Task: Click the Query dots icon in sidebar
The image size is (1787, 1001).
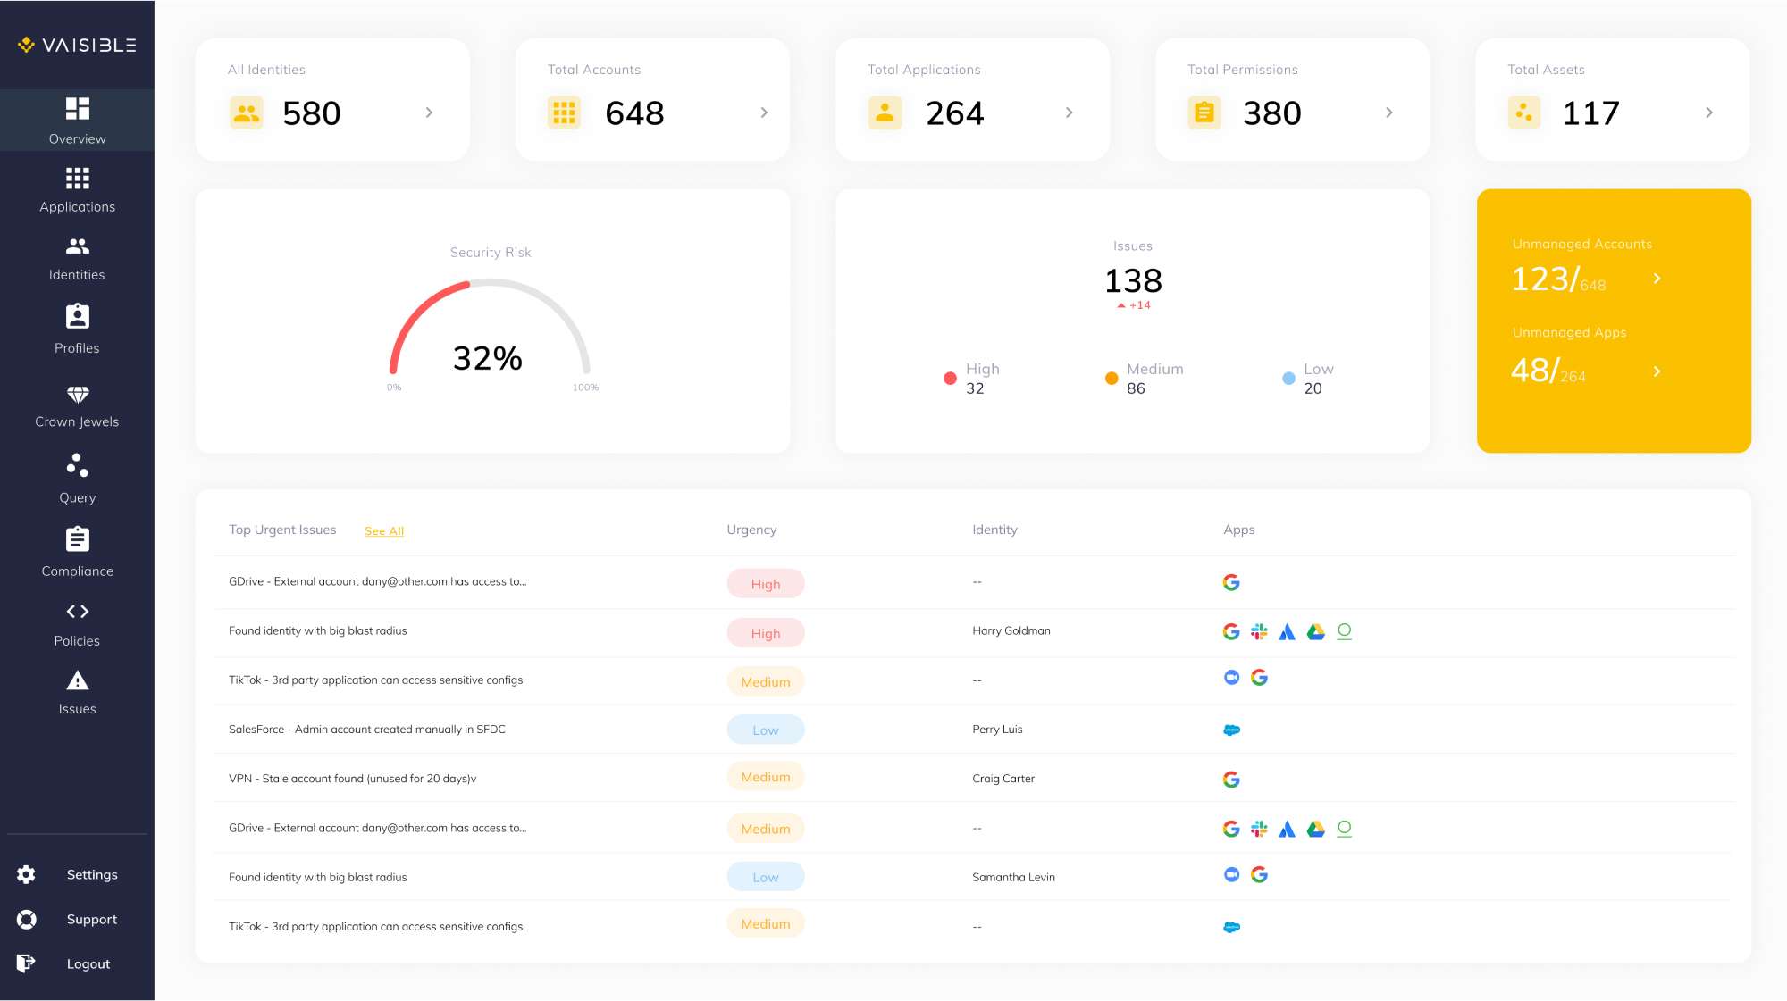Action: 78,465
